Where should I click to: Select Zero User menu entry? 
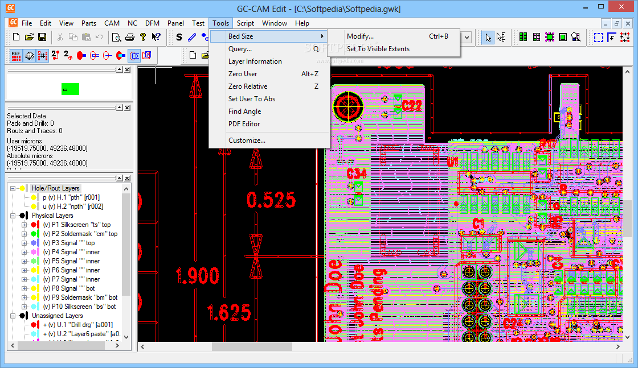pos(269,74)
